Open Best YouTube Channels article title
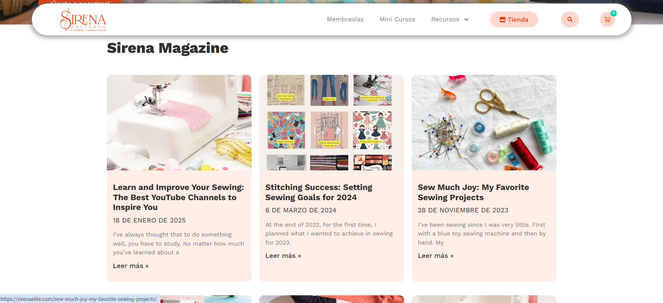The width and height of the screenshot is (663, 303). [178, 197]
